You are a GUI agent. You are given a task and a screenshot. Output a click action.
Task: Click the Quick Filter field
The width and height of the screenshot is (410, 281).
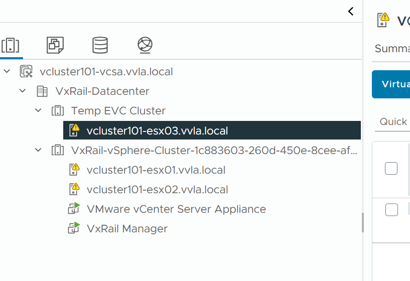(393, 122)
